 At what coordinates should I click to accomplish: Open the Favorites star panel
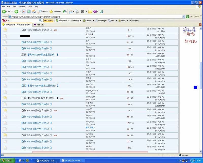click(x=55, y=11)
